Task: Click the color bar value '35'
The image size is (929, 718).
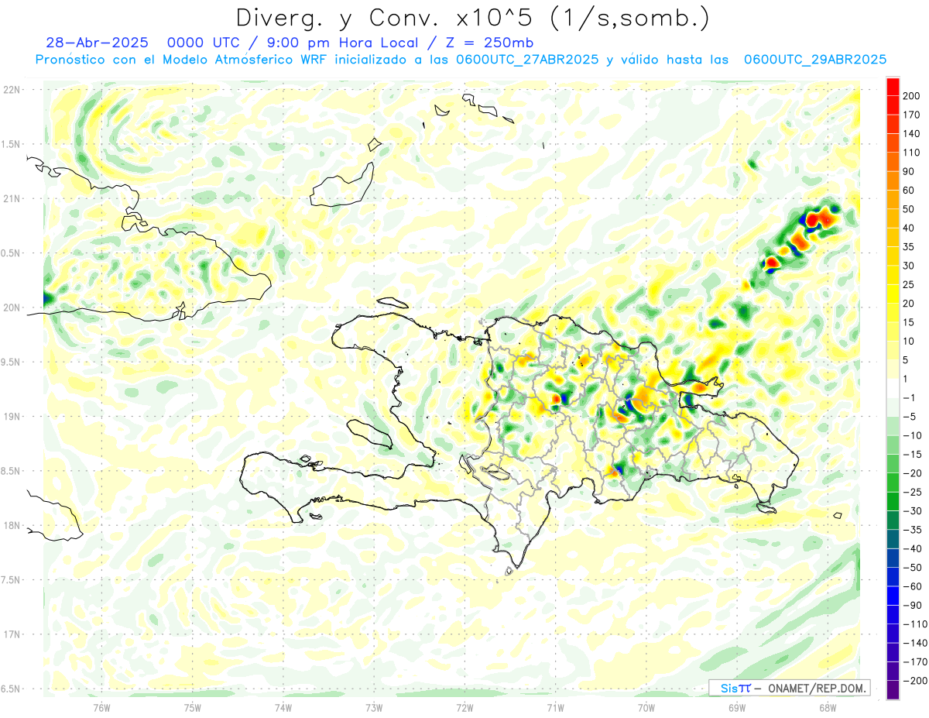Action: (909, 247)
